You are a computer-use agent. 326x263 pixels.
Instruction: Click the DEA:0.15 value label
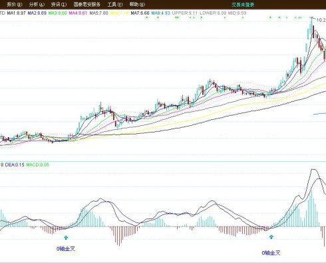coord(15,164)
